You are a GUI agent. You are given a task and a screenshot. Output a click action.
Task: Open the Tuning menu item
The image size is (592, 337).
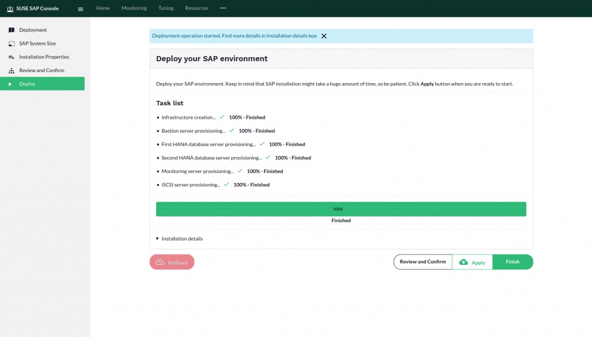[x=166, y=8]
